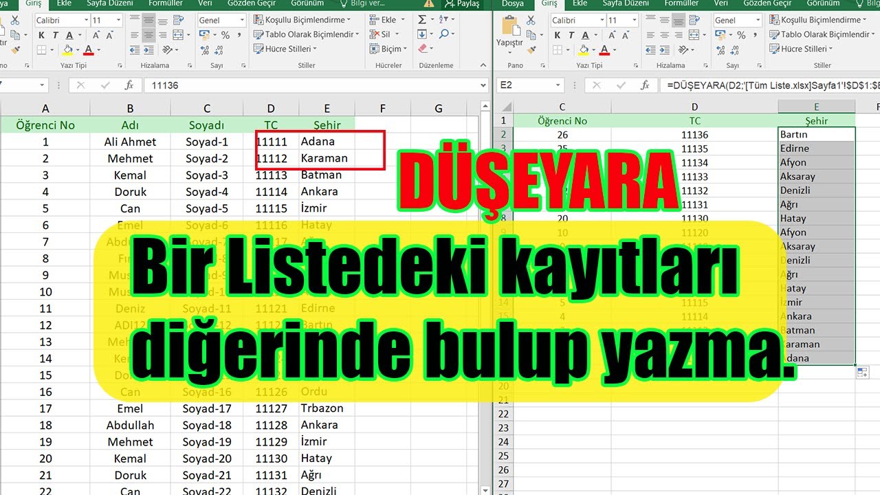Click Hücre Stilleri in left Excel window
880x495 pixels.
[x=285, y=49]
